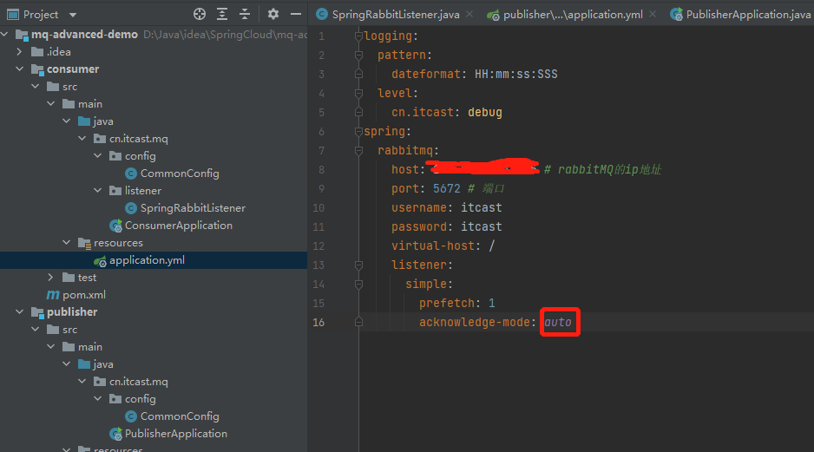Click the Expand All icon in Project panel
This screenshot has width=814, height=452.
pyautogui.click(x=222, y=14)
